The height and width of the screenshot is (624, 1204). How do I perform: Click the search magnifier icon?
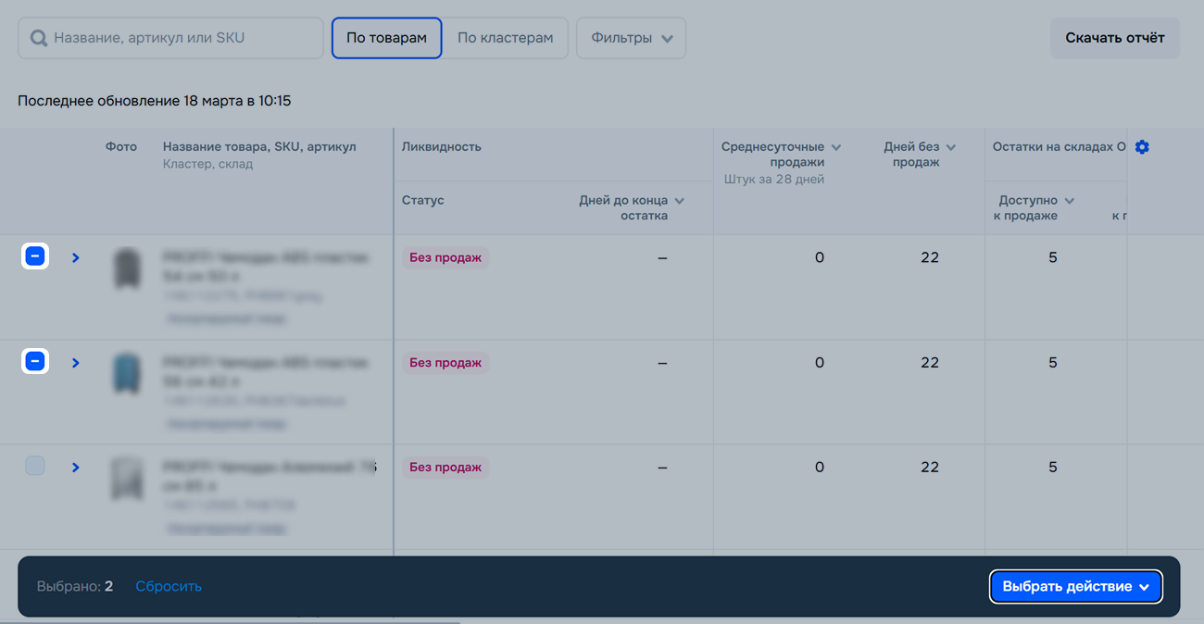click(38, 38)
